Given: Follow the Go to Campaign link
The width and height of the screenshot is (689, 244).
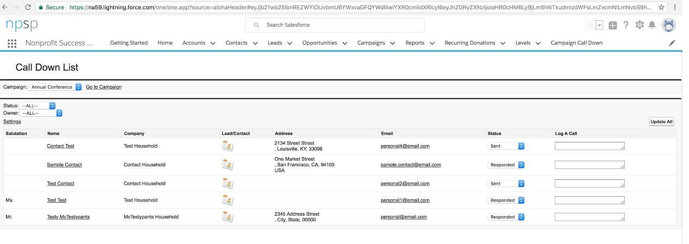Looking at the screenshot, I should 104,87.
